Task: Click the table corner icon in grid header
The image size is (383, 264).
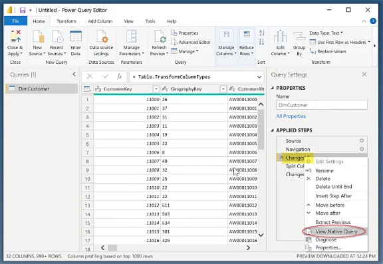Action: tap(87, 89)
